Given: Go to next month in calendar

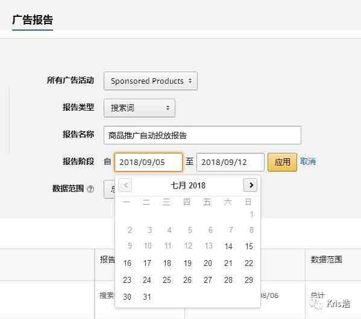Looking at the screenshot, I should click(251, 185).
